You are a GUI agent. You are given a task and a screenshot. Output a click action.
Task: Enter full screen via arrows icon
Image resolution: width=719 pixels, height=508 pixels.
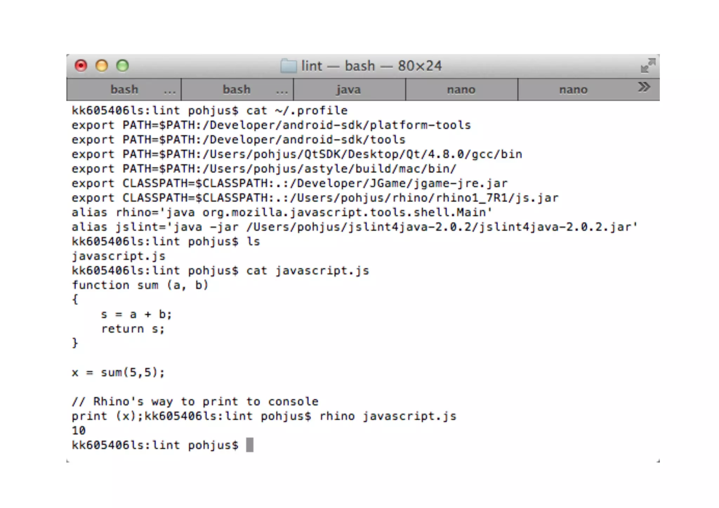(x=648, y=66)
